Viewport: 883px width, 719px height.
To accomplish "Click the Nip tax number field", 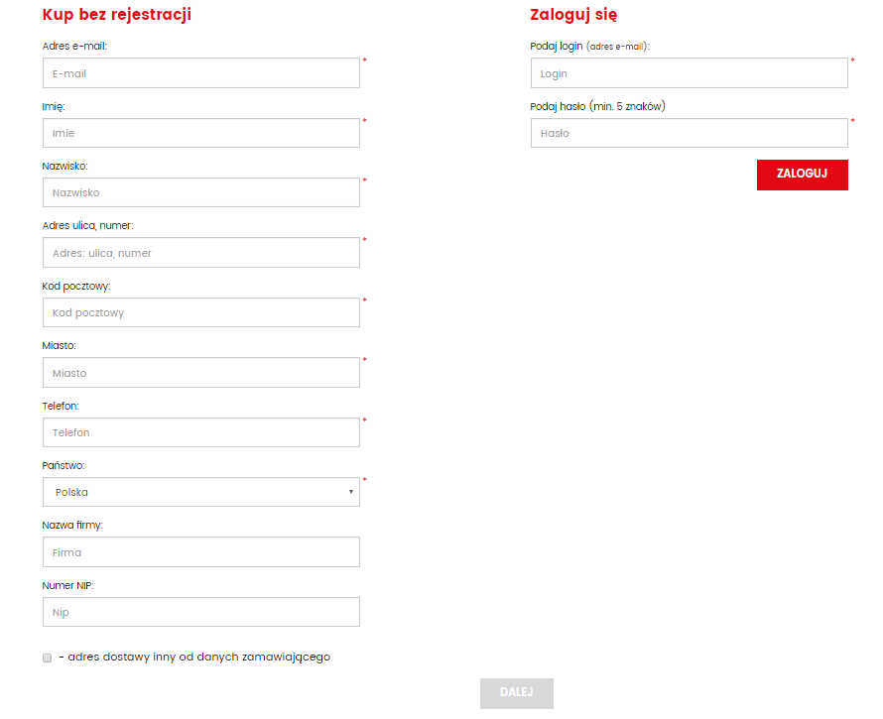I will coord(200,612).
